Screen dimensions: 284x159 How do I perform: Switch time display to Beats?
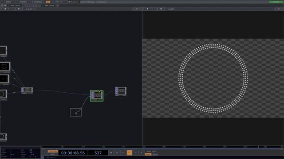(x=53, y=154)
